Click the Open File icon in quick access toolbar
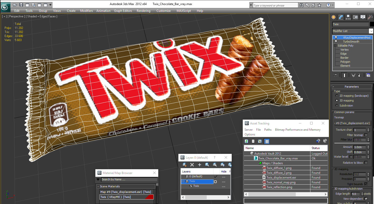The height and width of the screenshot is (204, 374). (15, 5)
